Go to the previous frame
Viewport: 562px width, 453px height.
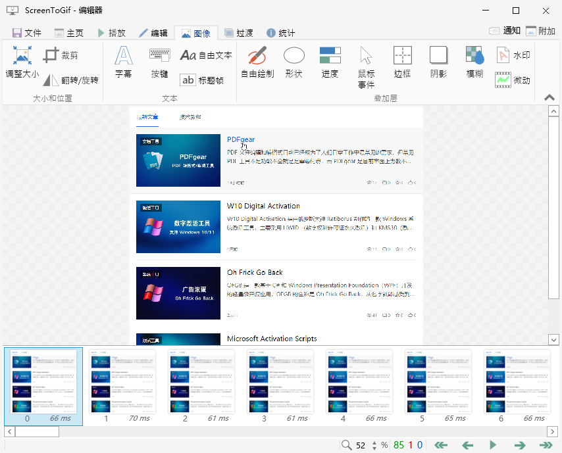[x=467, y=444]
